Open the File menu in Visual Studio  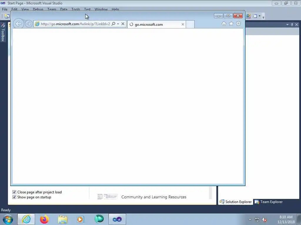coord(5,9)
